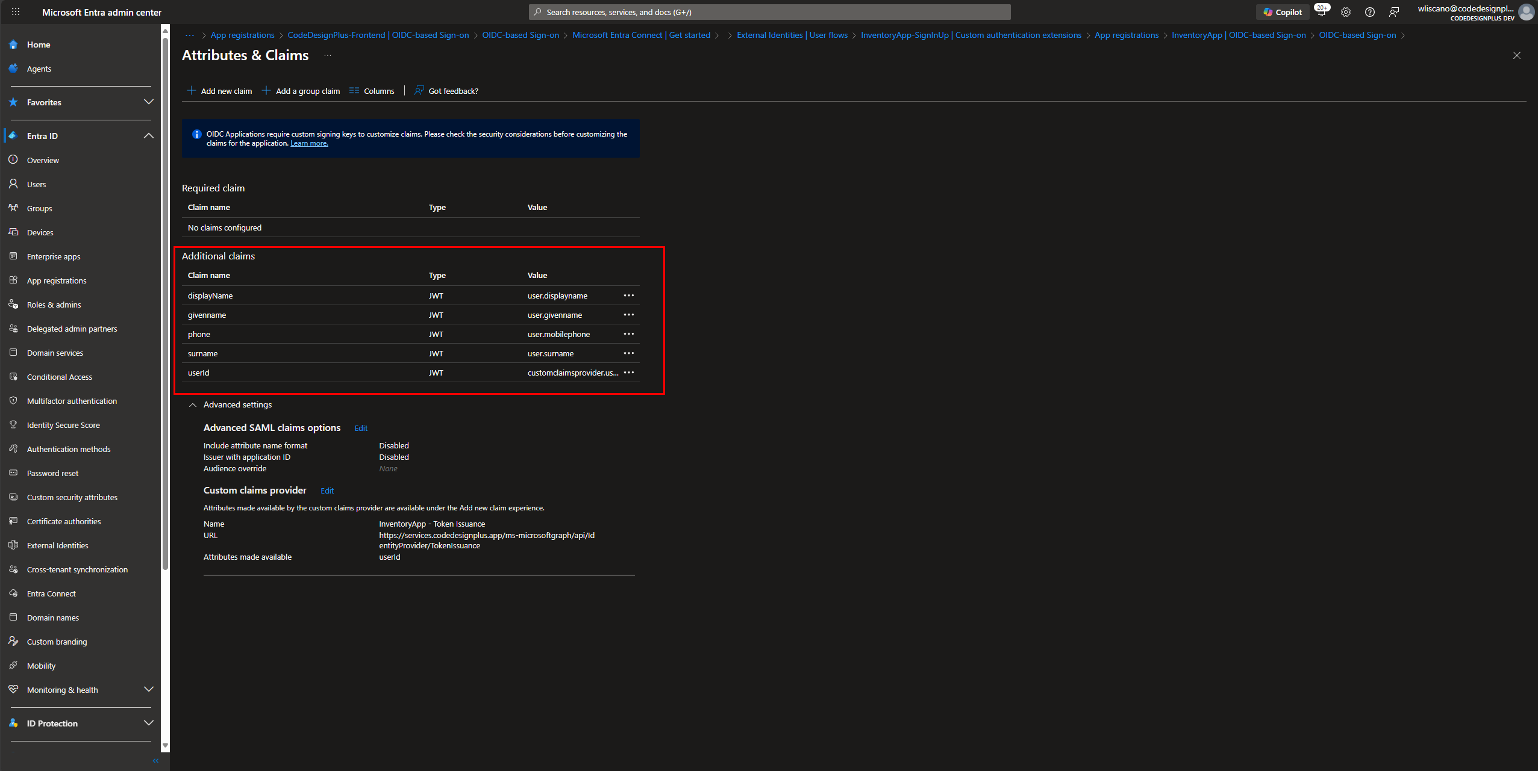Click the sidebar scroll down arrow
The image size is (1538, 771).
point(165,745)
